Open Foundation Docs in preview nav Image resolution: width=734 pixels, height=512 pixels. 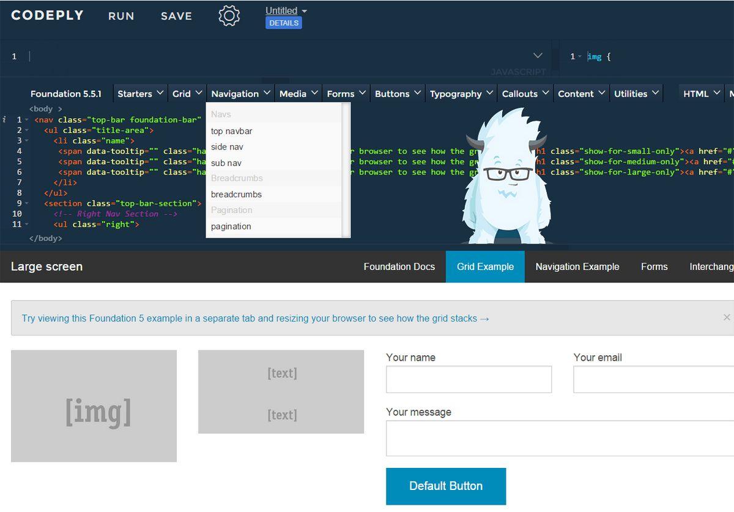tap(399, 266)
